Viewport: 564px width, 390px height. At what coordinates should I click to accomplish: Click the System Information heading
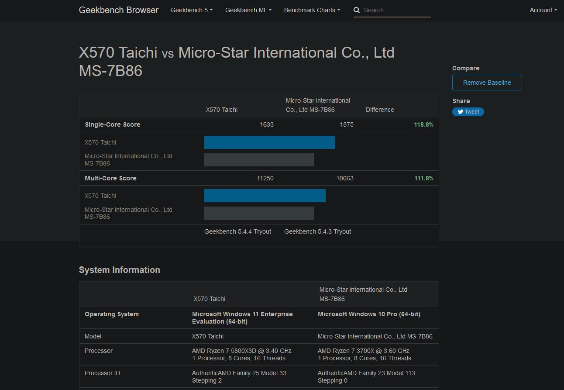(119, 270)
